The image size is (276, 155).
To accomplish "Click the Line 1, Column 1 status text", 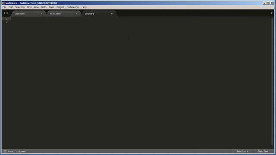I will (17, 151).
